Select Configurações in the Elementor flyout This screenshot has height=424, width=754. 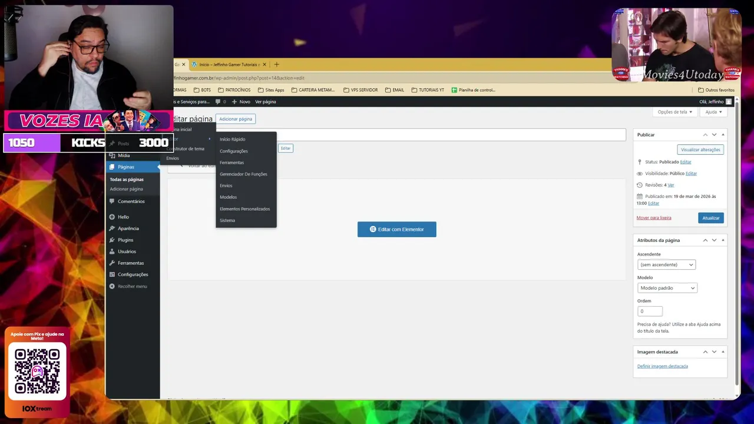pos(233,151)
